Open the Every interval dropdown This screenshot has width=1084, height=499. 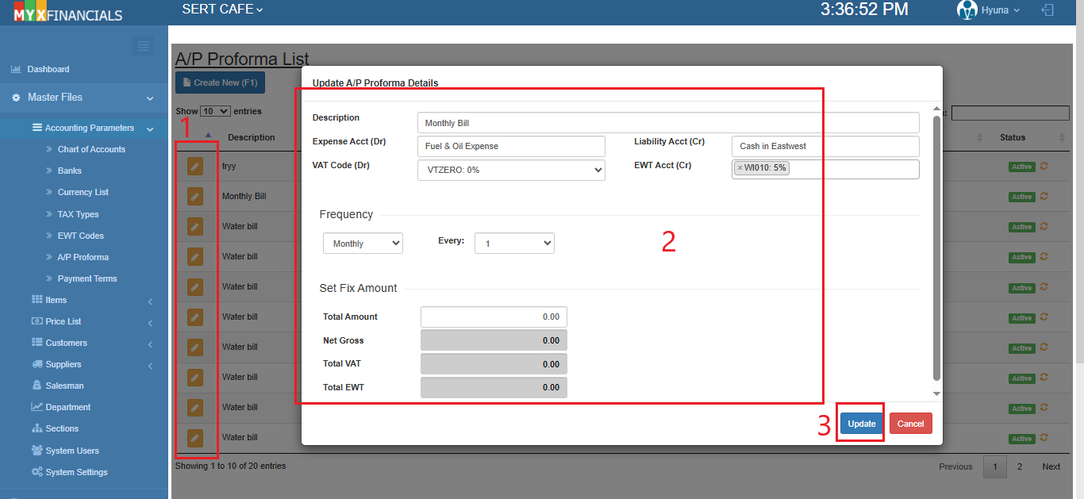tap(514, 244)
